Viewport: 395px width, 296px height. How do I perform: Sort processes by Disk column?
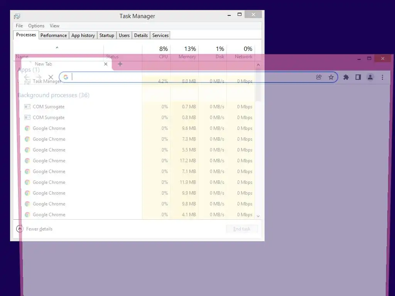213,52
